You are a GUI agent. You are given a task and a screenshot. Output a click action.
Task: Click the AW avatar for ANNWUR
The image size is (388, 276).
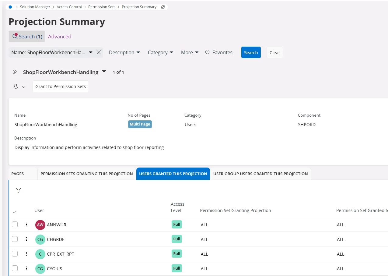[x=40, y=225]
